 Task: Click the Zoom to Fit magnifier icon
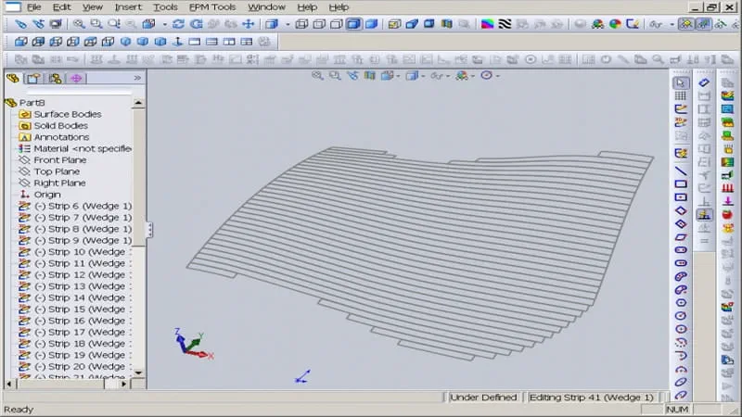pos(78,24)
